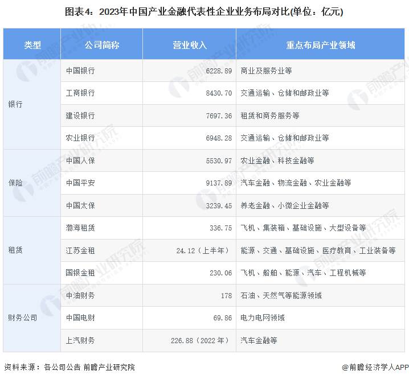Viewport: 409px width, 379px height.
Task: Select the 渤海租赁 company cell
Action: point(102,228)
